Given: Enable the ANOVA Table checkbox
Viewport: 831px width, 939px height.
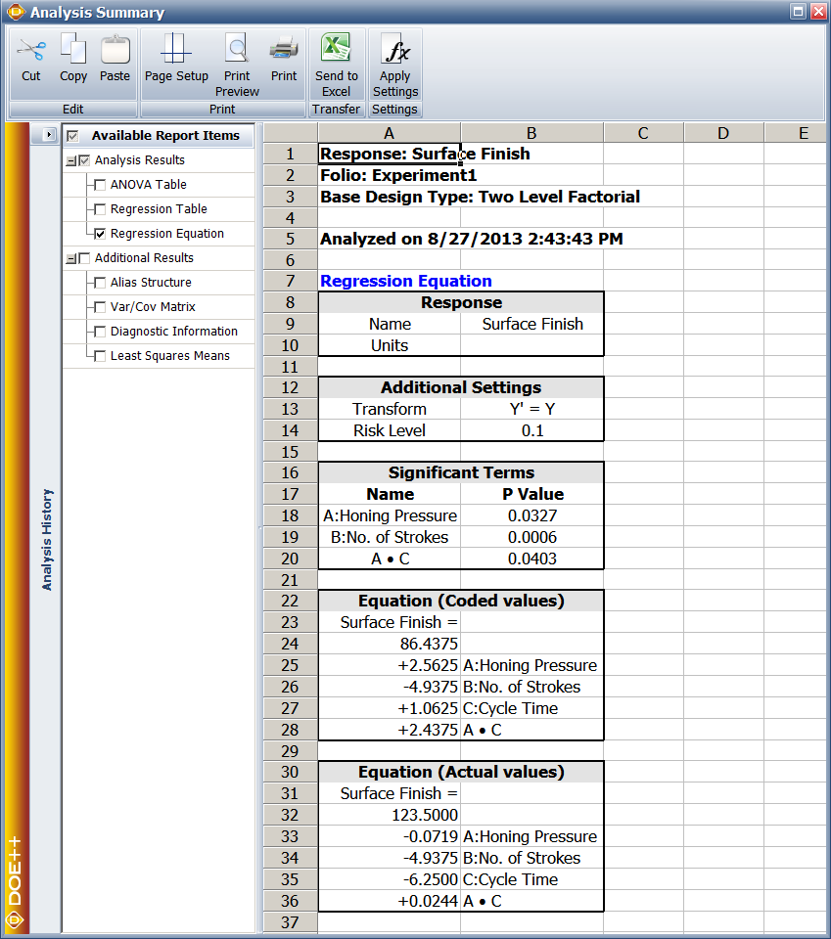Looking at the screenshot, I should [x=100, y=185].
